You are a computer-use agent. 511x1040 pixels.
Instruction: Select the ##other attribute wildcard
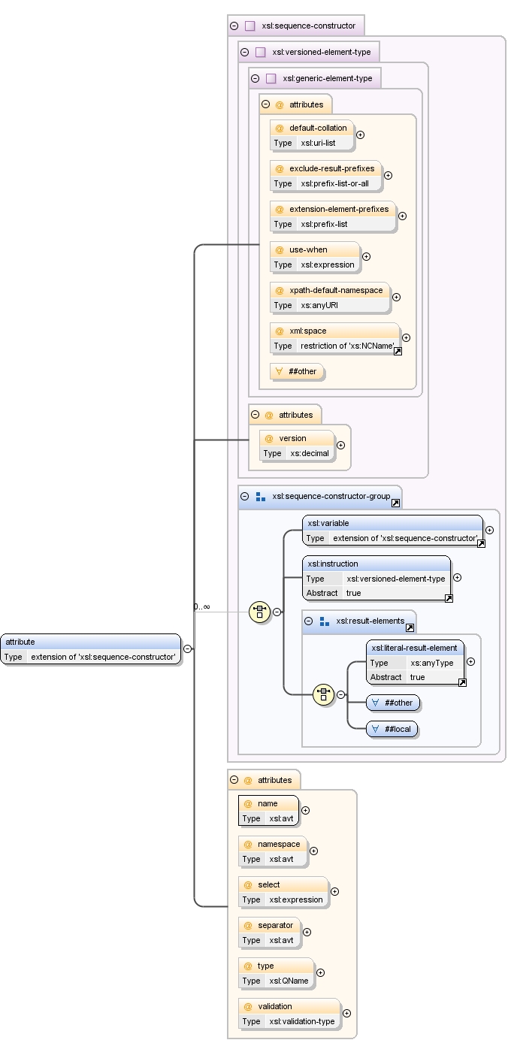[x=297, y=371]
